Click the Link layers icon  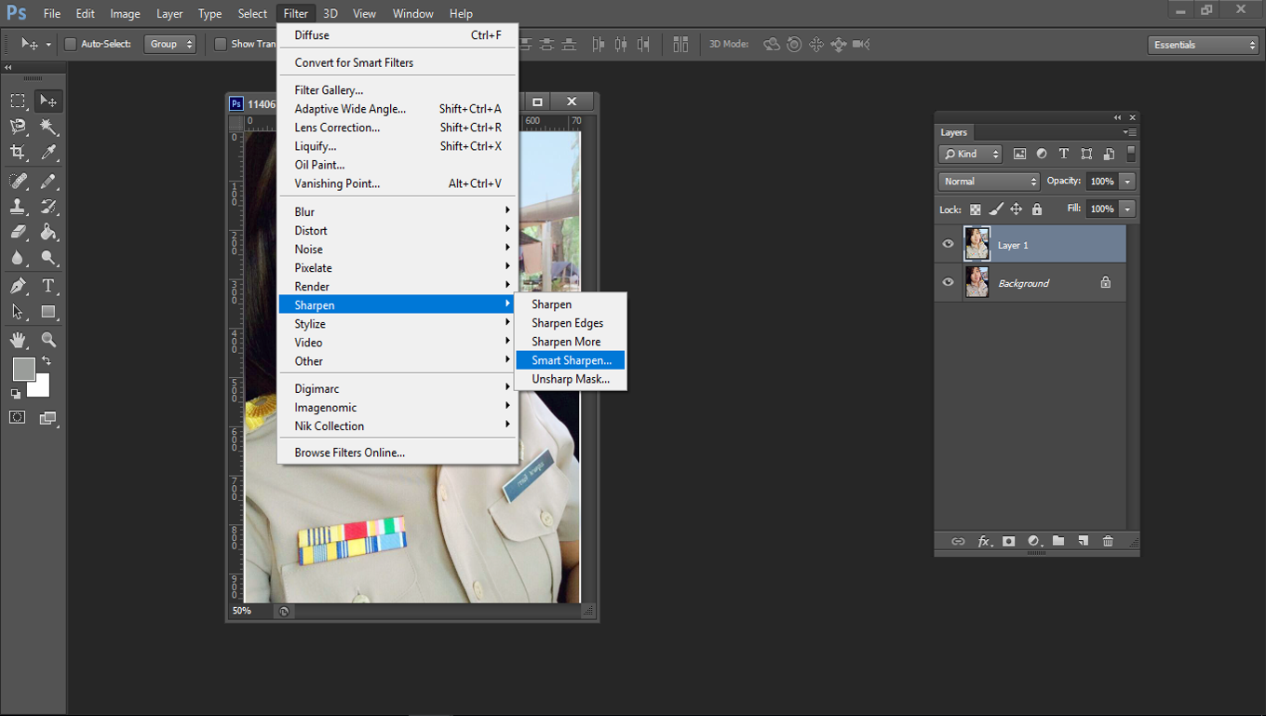click(958, 541)
